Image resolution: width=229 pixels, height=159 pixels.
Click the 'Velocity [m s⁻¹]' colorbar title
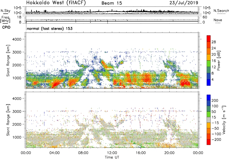(x=224, y=120)
